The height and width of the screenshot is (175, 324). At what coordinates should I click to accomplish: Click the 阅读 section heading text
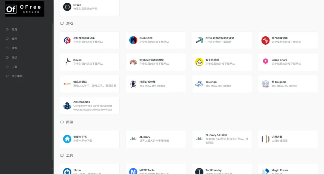(x=70, y=122)
